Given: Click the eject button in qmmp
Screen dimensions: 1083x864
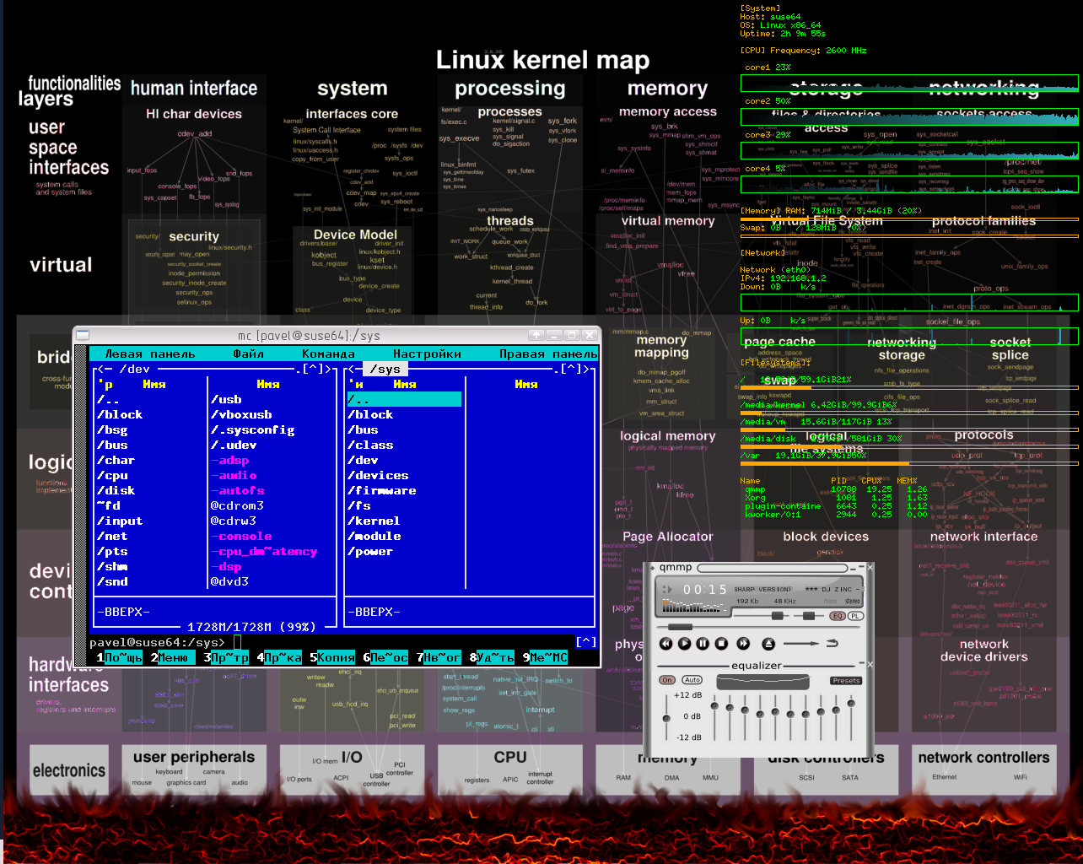Looking at the screenshot, I should pyautogui.click(x=768, y=644).
